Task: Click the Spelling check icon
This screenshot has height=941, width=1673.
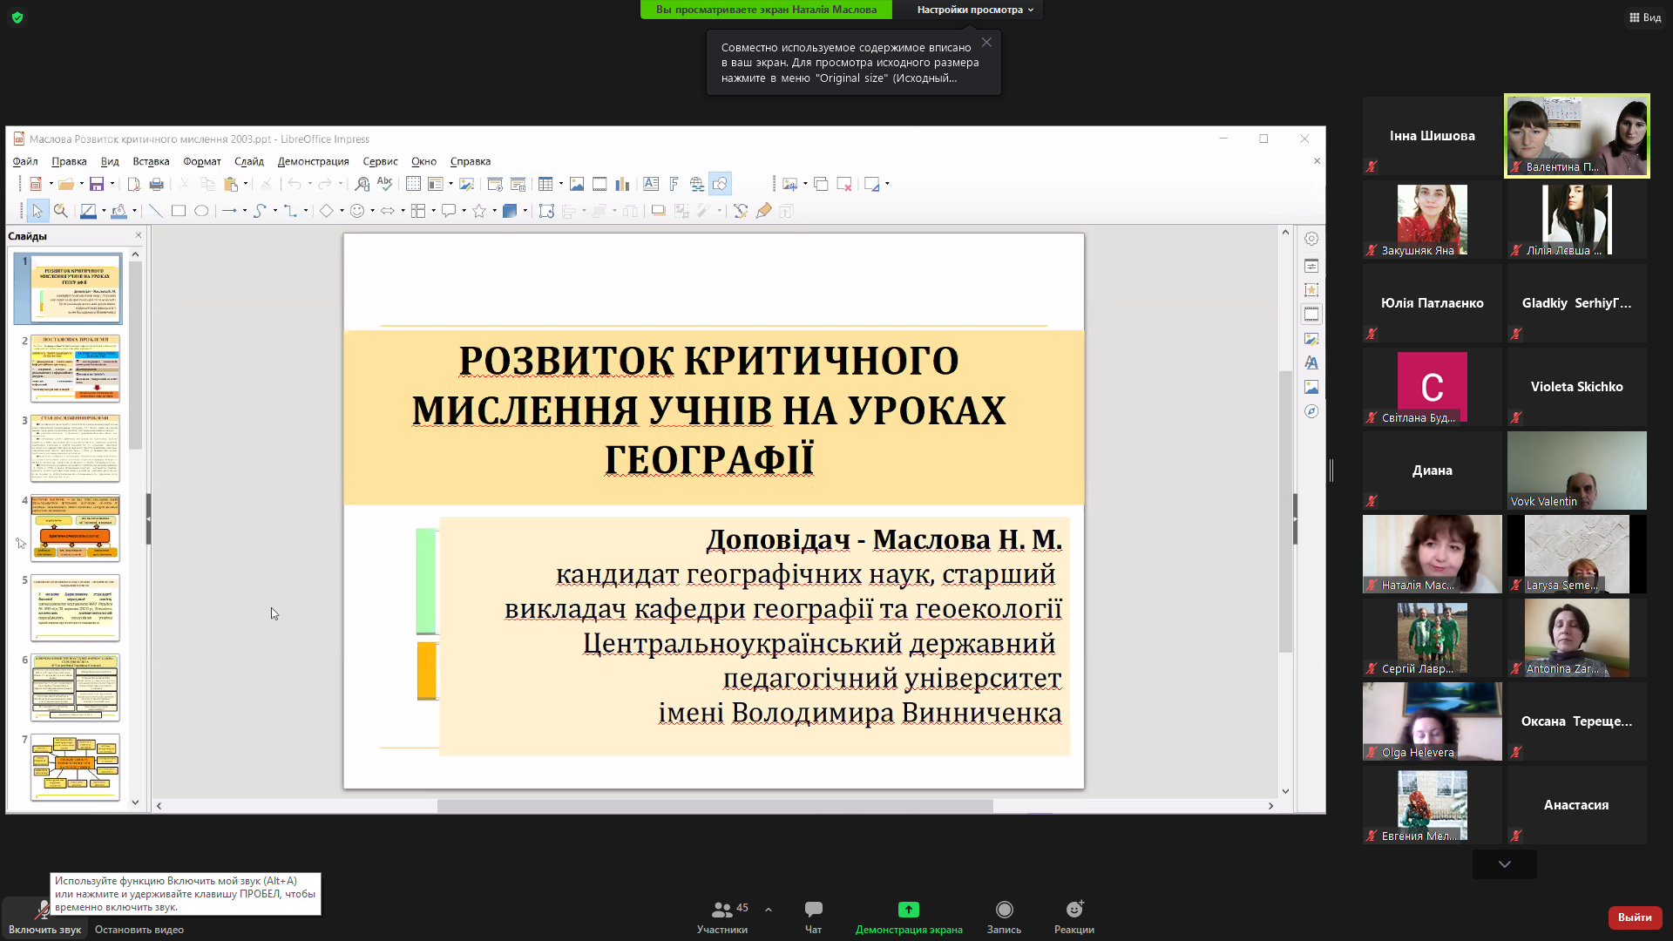Action: [x=384, y=184]
